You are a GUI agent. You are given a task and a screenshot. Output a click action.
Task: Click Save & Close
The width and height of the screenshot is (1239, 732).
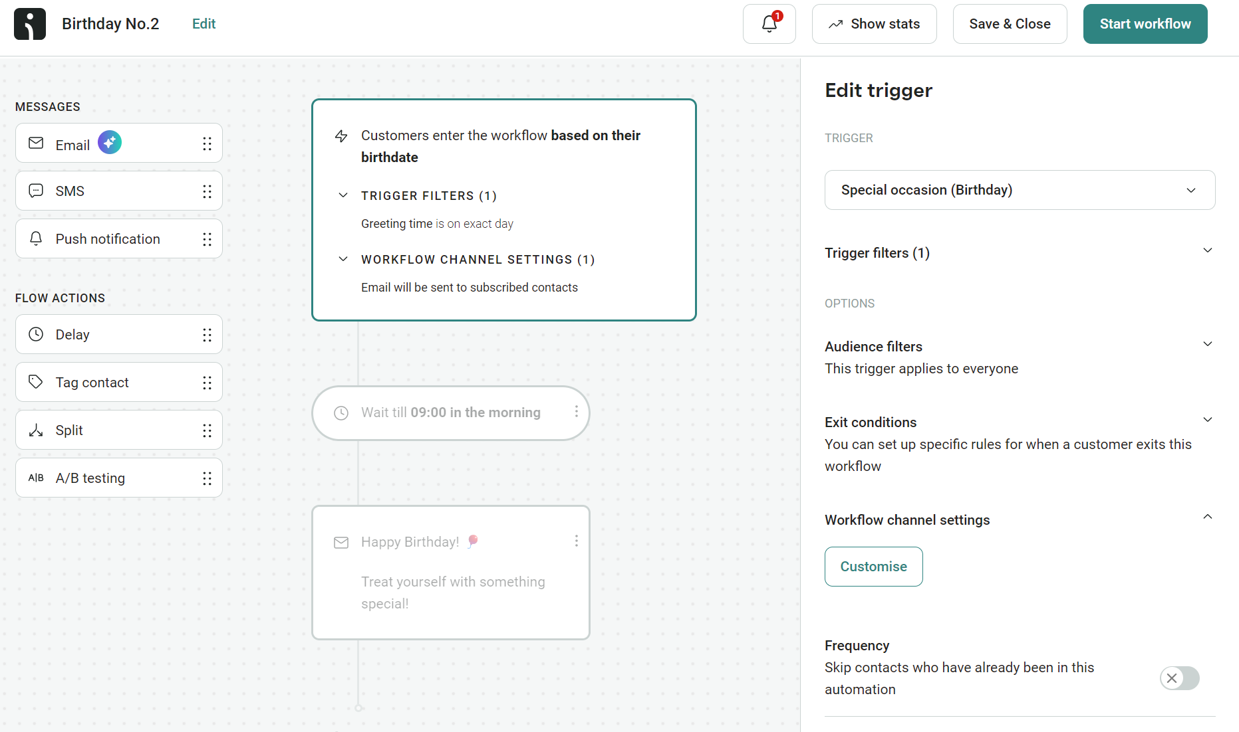[x=1010, y=24]
